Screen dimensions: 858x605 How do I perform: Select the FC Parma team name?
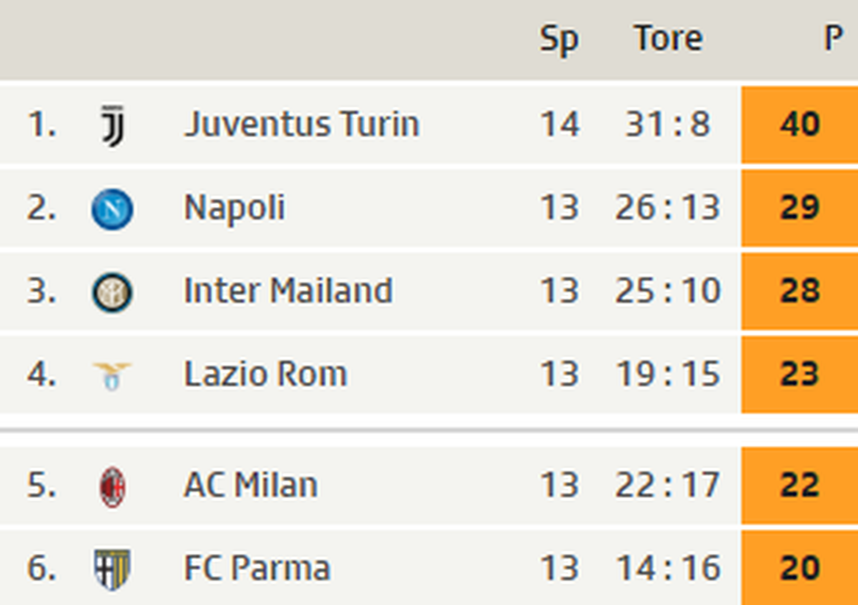(257, 568)
